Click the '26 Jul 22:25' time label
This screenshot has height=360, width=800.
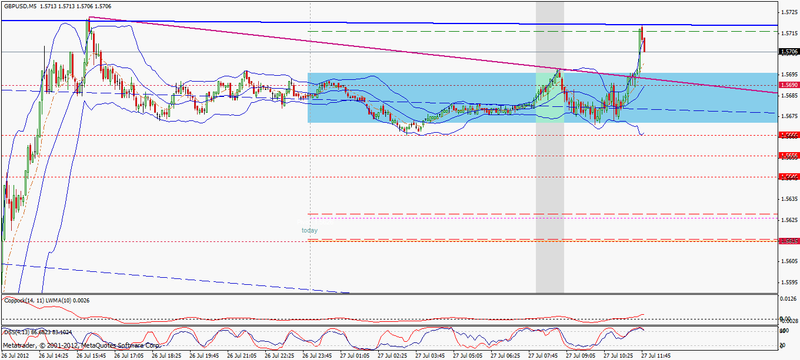pyautogui.click(x=279, y=356)
